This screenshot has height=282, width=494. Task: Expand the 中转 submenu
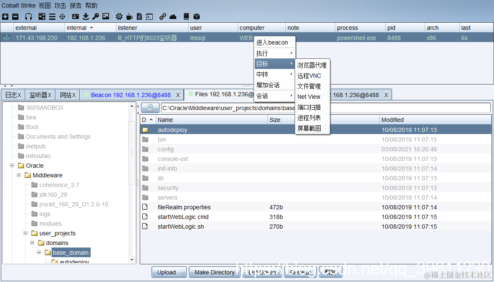[x=274, y=74]
